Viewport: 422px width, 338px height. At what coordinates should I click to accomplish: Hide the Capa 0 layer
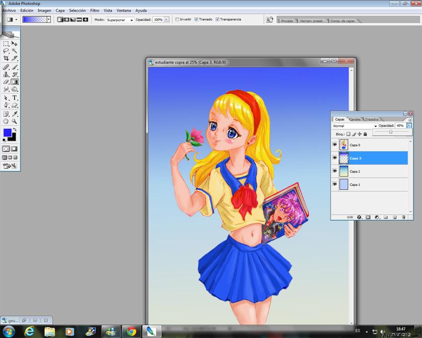[335, 145]
